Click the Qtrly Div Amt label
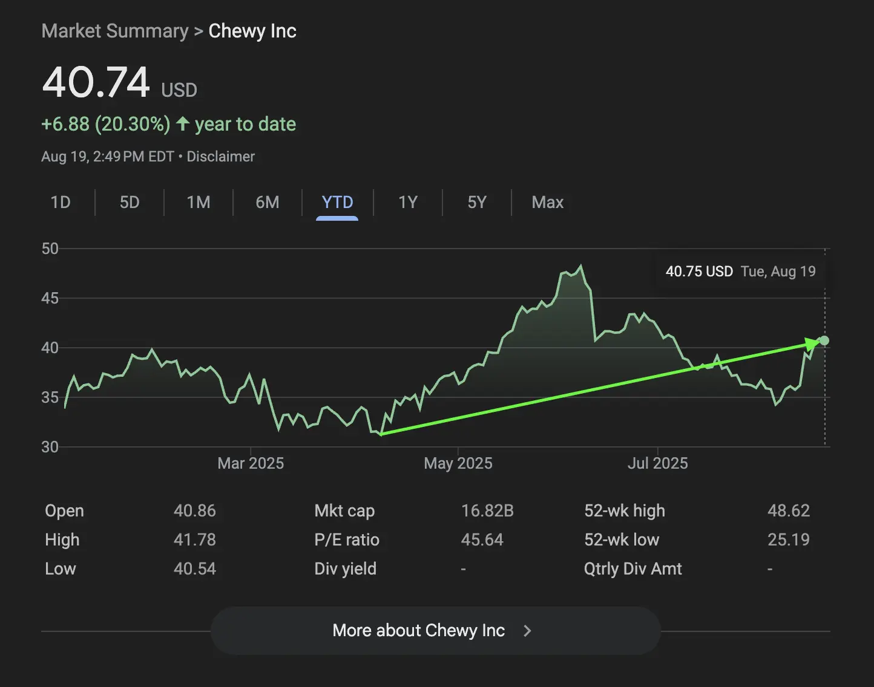Screen dimensions: 874x687 (633, 569)
